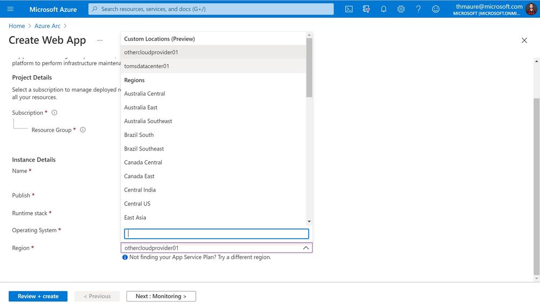This screenshot has height=308, width=540.
Task: Click the region filter text box
Action: click(216, 233)
